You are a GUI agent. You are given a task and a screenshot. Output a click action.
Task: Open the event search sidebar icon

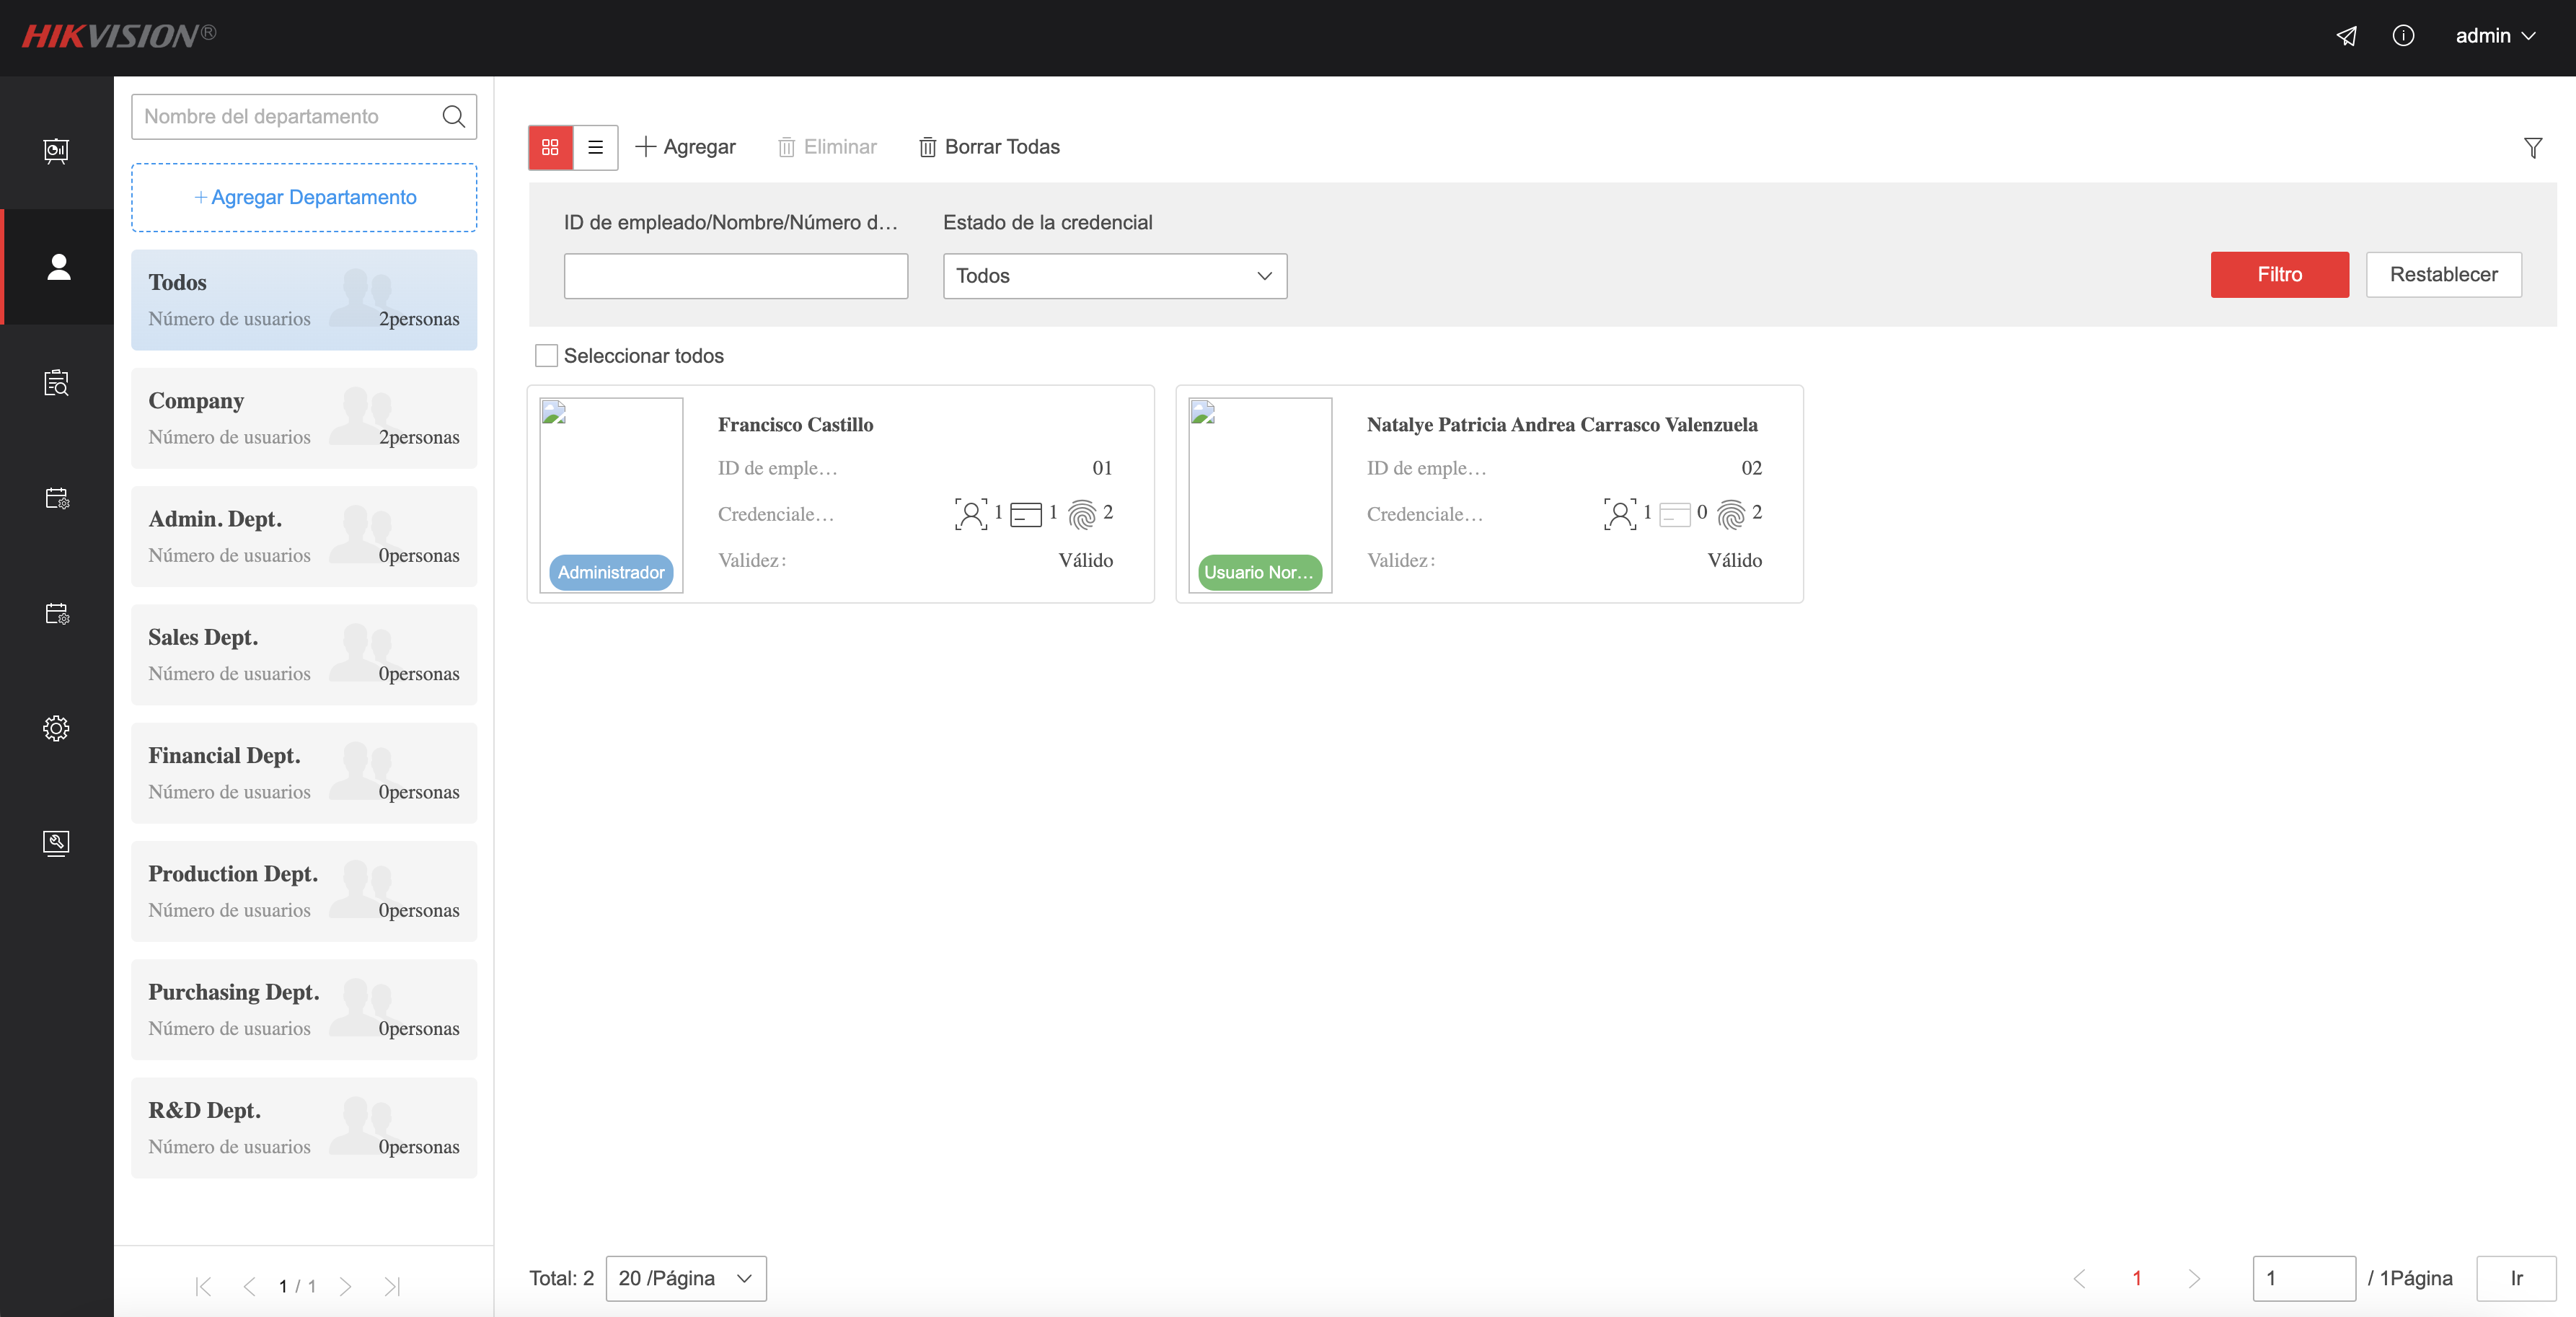point(56,382)
